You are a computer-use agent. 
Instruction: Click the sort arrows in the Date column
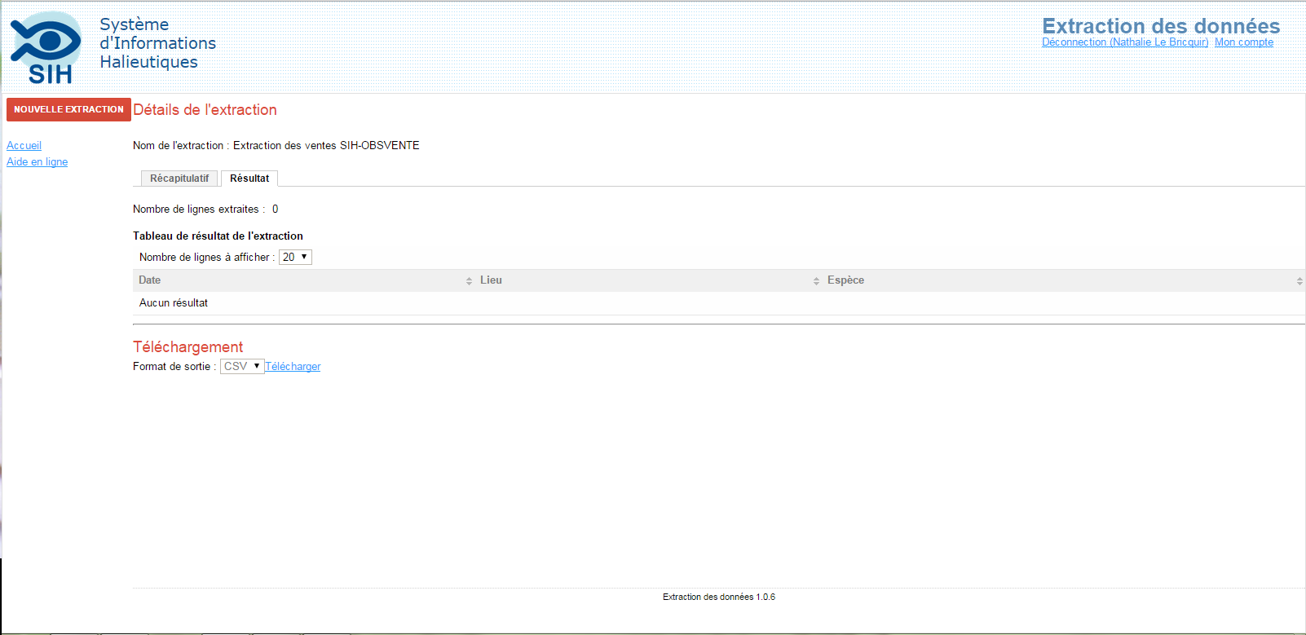(x=469, y=281)
